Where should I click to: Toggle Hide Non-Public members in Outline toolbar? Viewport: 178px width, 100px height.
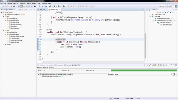(x=170, y=12)
